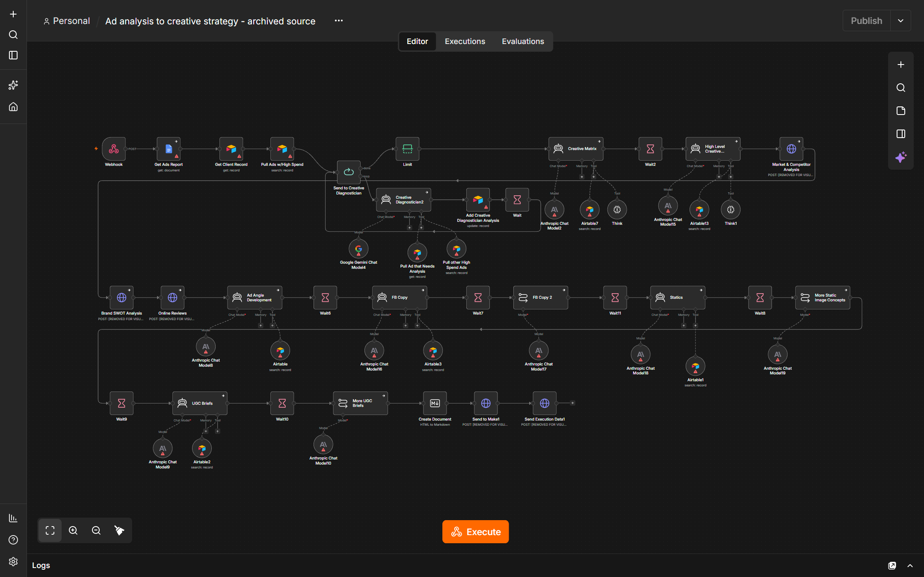Select the UGC Briefs agent node

[200, 403]
